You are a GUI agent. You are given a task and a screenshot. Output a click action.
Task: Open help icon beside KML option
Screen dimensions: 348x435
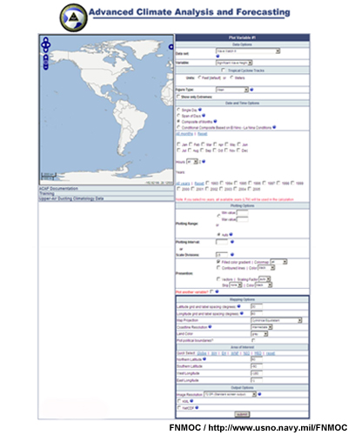[x=191, y=401]
